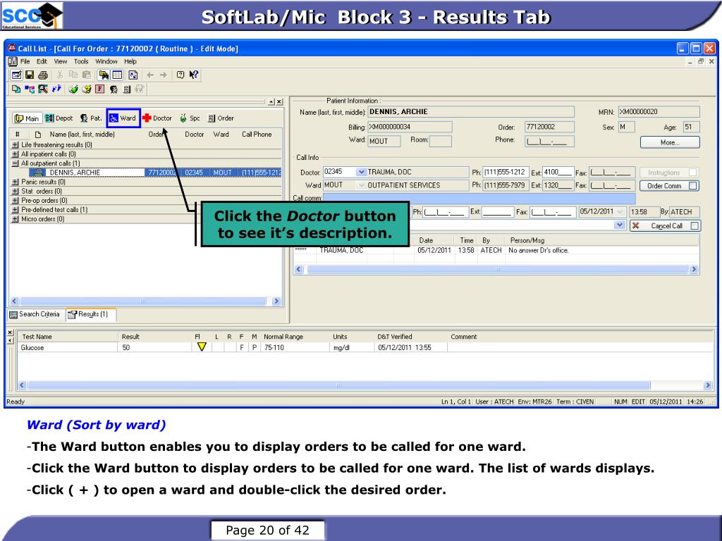Expand Stat orders node
Viewport: 722px width, 541px height.
[16, 191]
